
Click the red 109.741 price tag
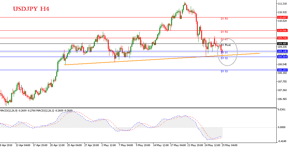(282, 38)
